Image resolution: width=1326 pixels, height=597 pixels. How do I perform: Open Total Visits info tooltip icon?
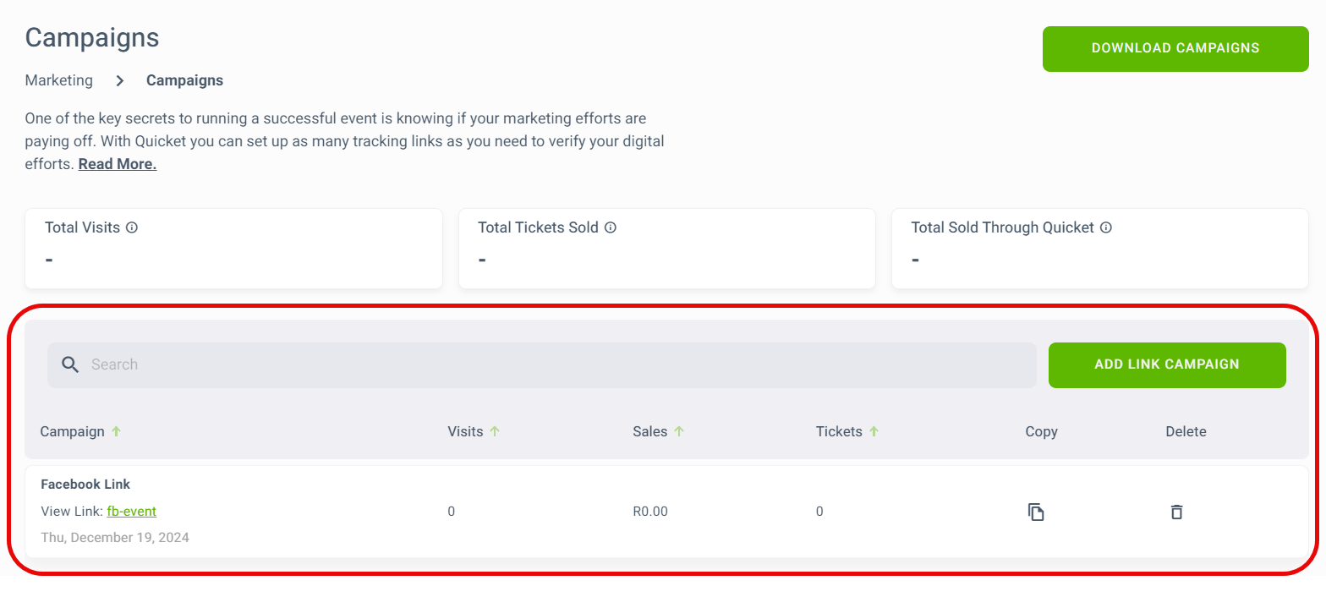tap(132, 227)
